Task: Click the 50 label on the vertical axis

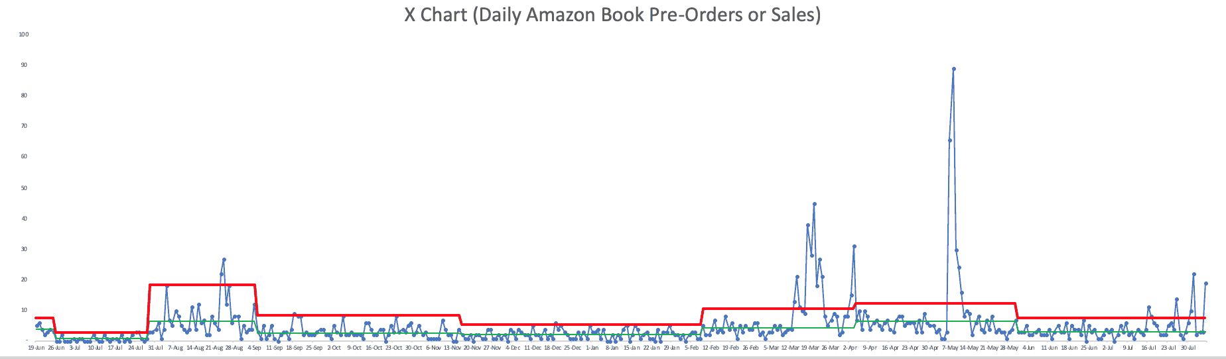Action: [25, 188]
